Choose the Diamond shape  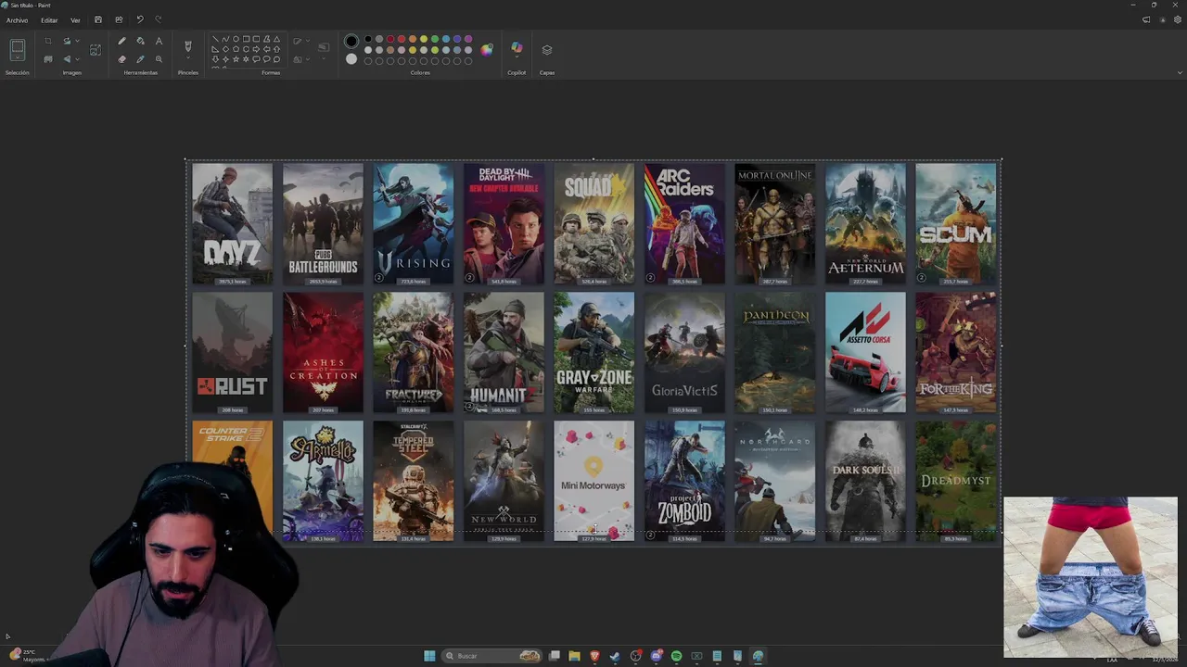[225, 49]
